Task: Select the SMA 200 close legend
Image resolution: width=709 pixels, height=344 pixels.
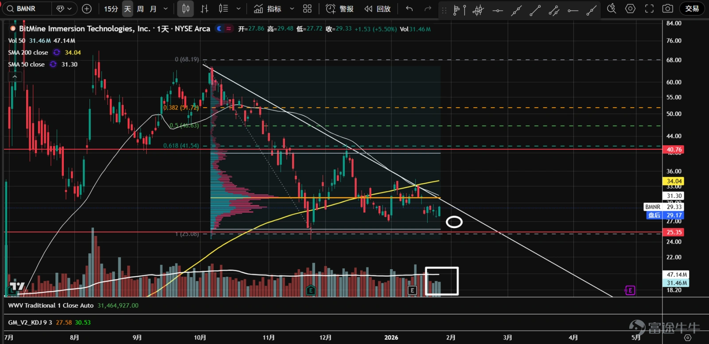Action: 28,53
